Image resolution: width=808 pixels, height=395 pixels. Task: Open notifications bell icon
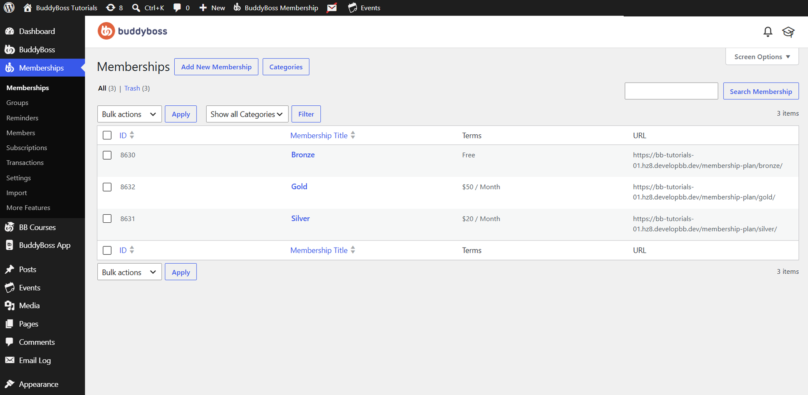[768, 32]
